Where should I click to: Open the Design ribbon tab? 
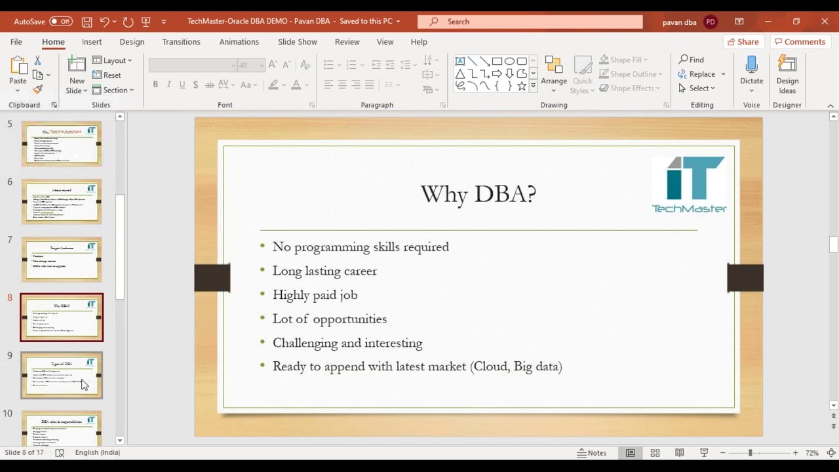click(x=132, y=41)
